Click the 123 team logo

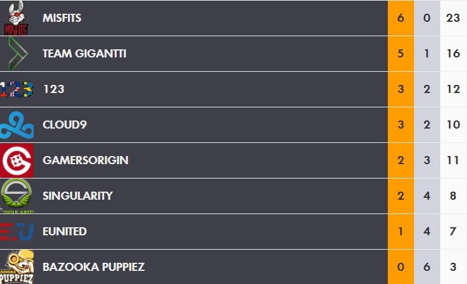[x=16, y=89]
